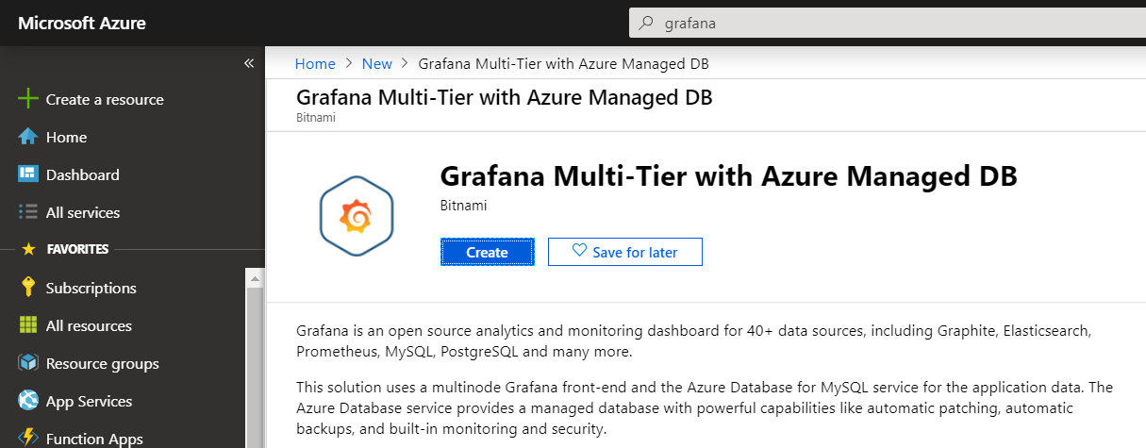
Task: Go to New breadcrumb link
Action: [x=377, y=63]
